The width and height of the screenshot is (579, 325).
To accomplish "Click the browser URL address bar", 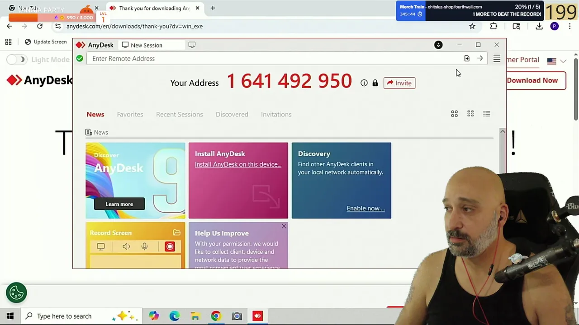I will coord(262,26).
